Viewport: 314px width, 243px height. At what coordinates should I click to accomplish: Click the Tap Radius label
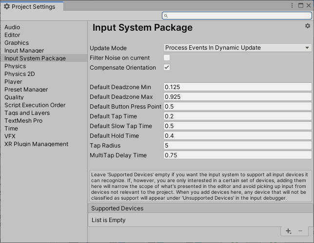(x=105, y=146)
